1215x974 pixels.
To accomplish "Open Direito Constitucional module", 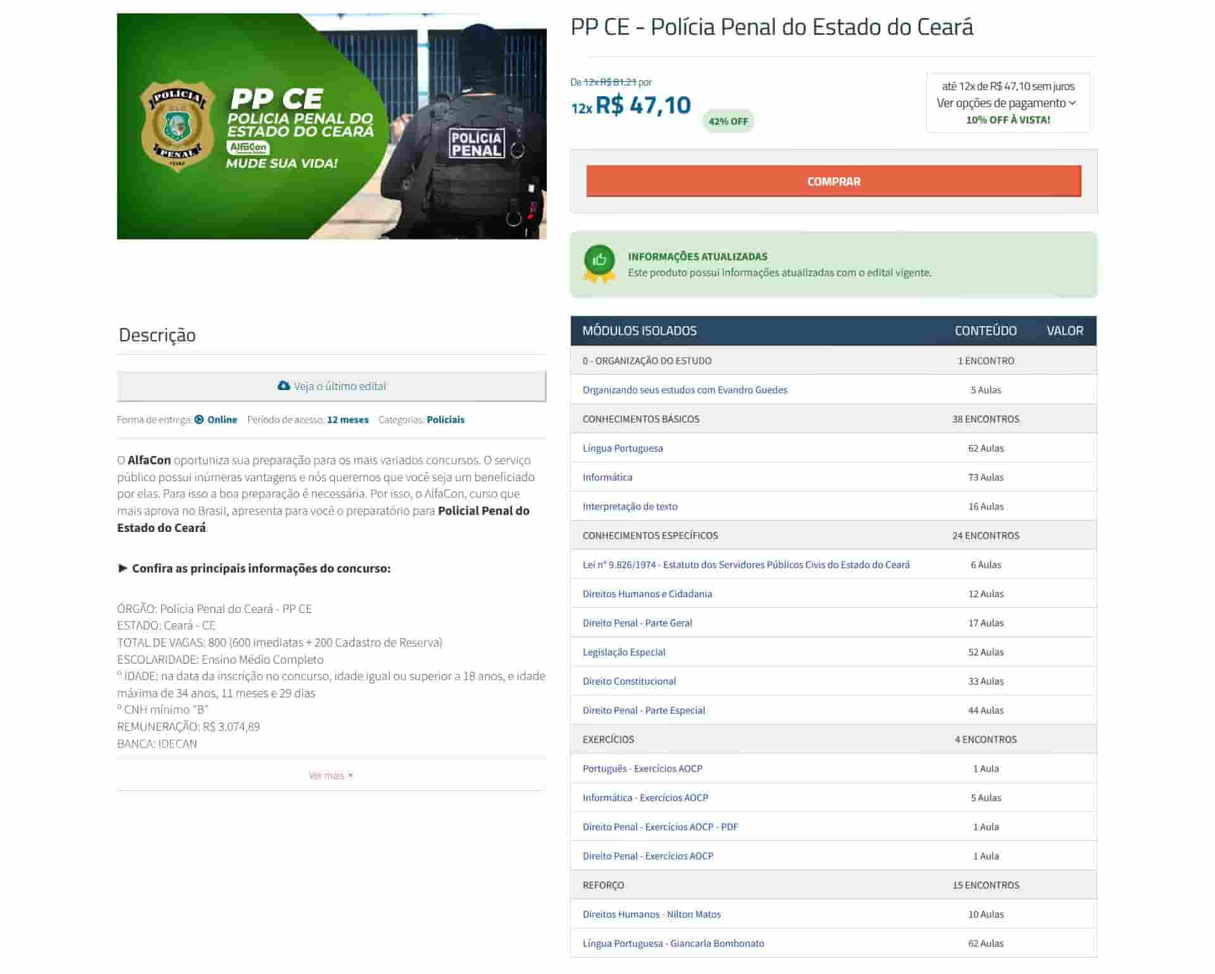I will pyautogui.click(x=629, y=681).
